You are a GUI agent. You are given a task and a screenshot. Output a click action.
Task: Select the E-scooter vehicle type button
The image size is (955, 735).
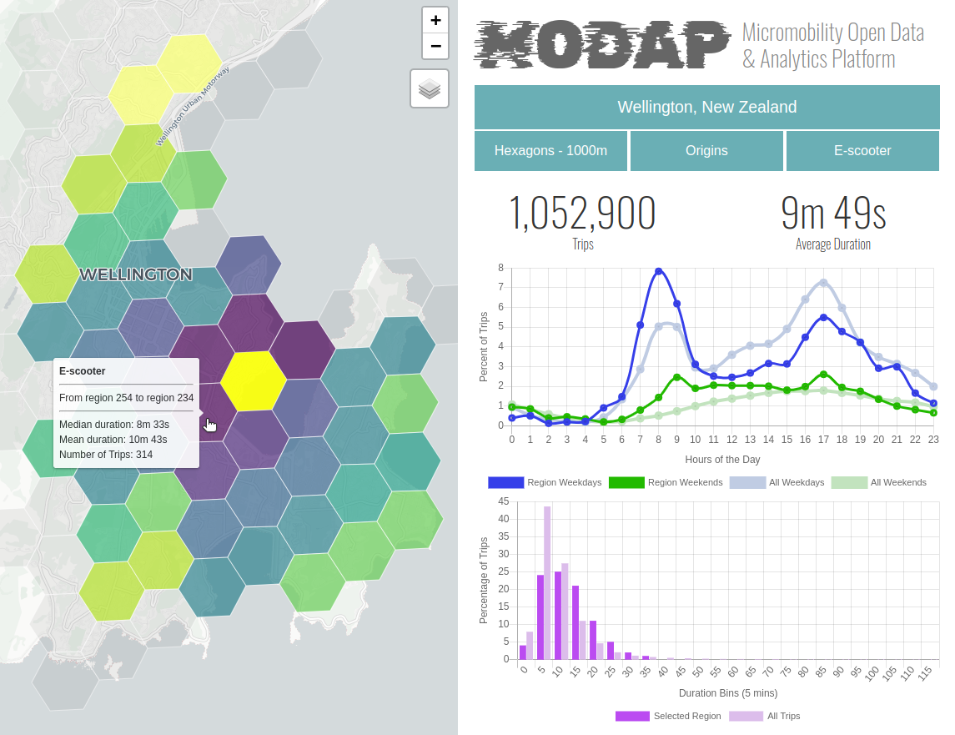pos(862,151)
